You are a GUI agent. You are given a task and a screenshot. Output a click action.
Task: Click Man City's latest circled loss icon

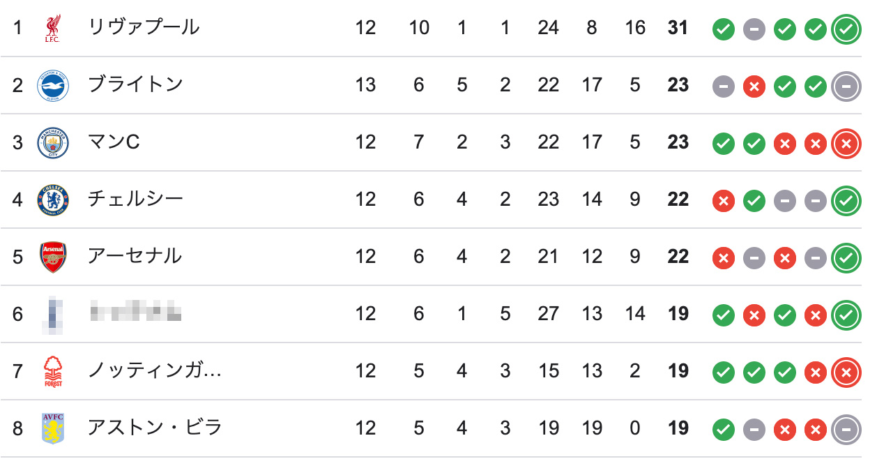point(846,143)
